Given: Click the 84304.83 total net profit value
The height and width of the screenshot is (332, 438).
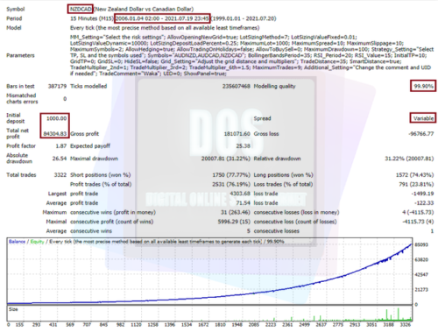Looking at the screenshot, I should pos(55,134).
